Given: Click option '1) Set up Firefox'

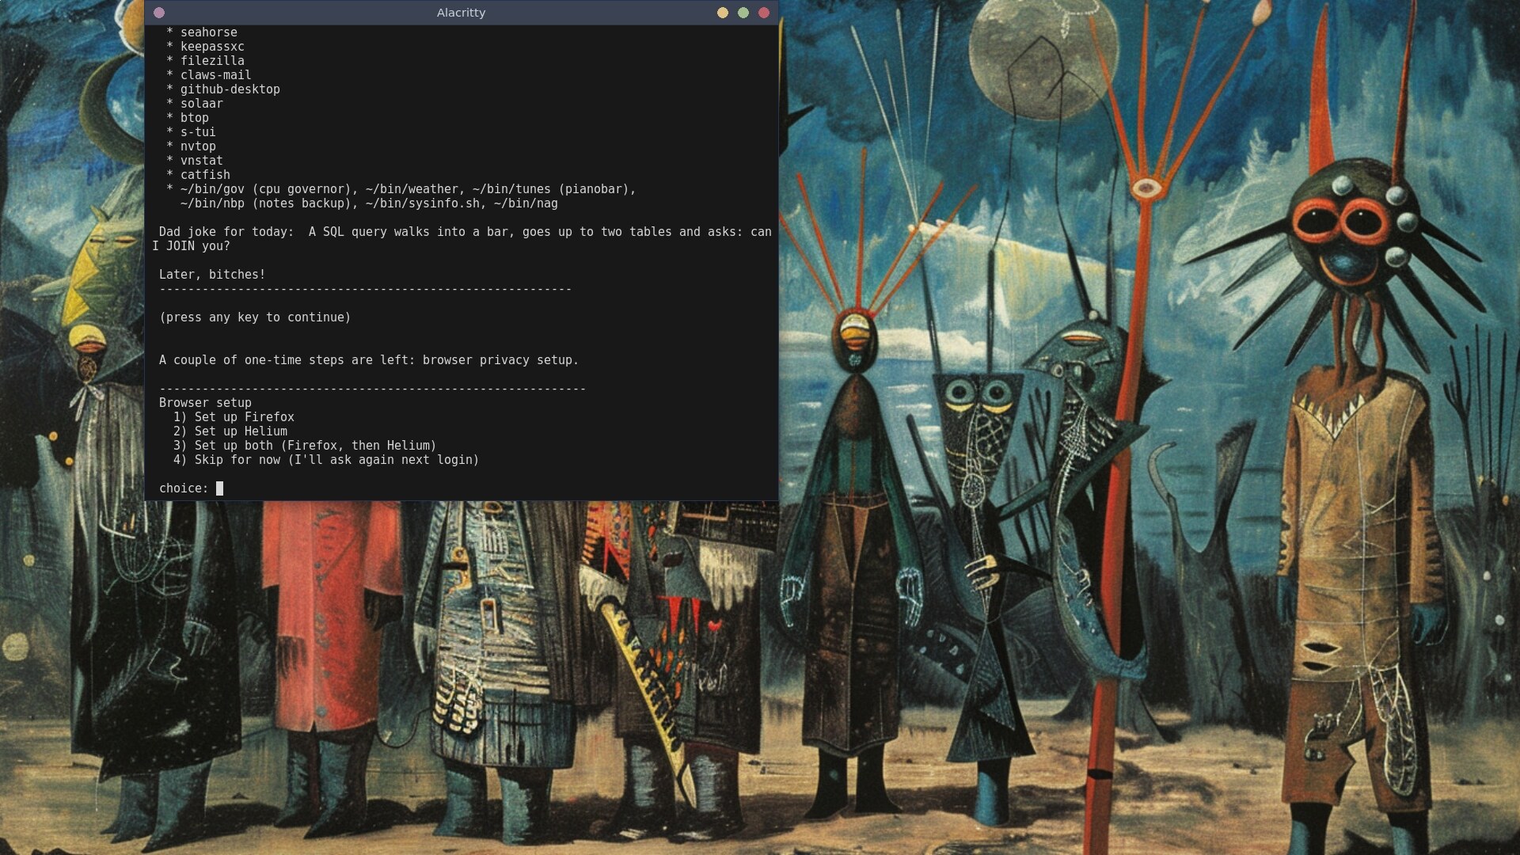Looking at the screenshot, I should (x=234, y=417).
